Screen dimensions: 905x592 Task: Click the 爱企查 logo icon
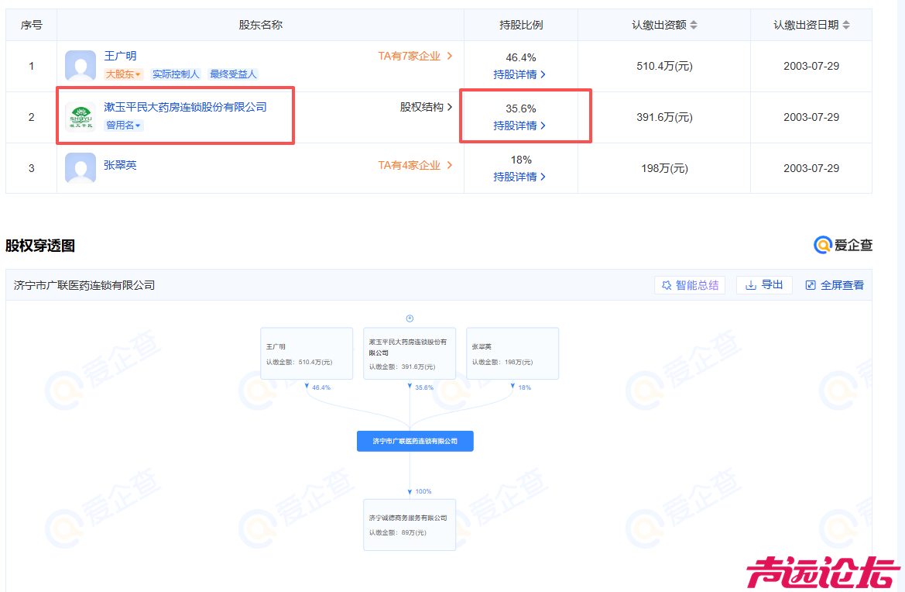coord(821,245)
